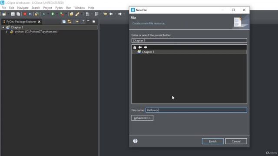Open the New wizard dropdown arrow
This screenshot has width=278, height=156.
8,14
